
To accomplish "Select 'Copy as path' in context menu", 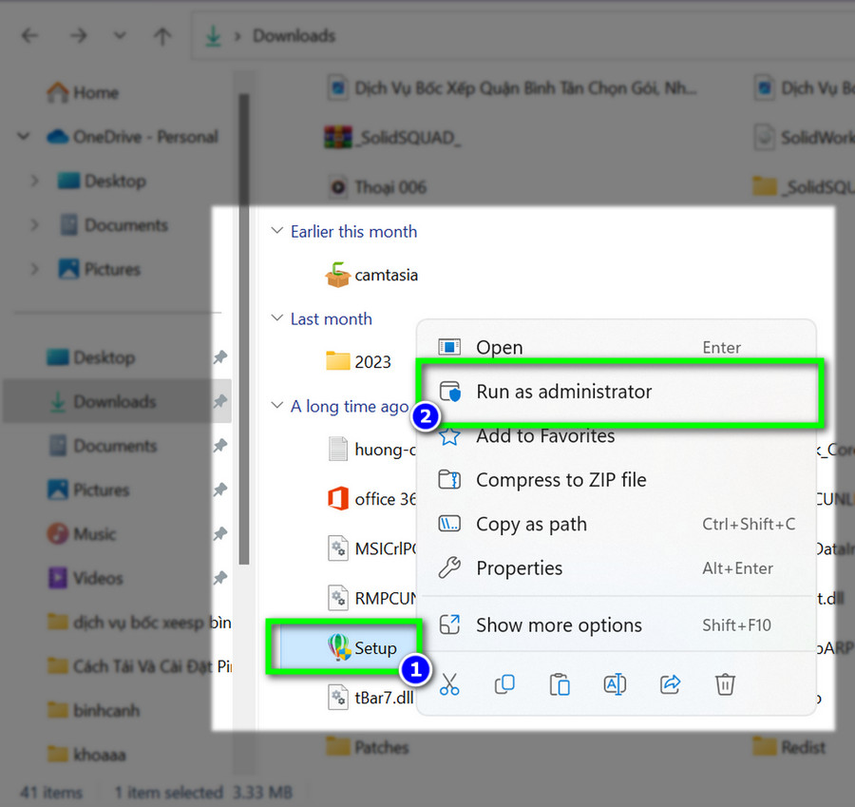I will (531, 525).
